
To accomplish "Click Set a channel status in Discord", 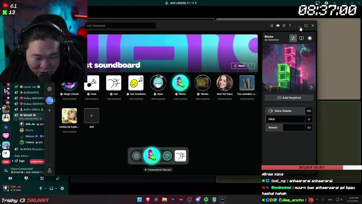I will 30,119.
